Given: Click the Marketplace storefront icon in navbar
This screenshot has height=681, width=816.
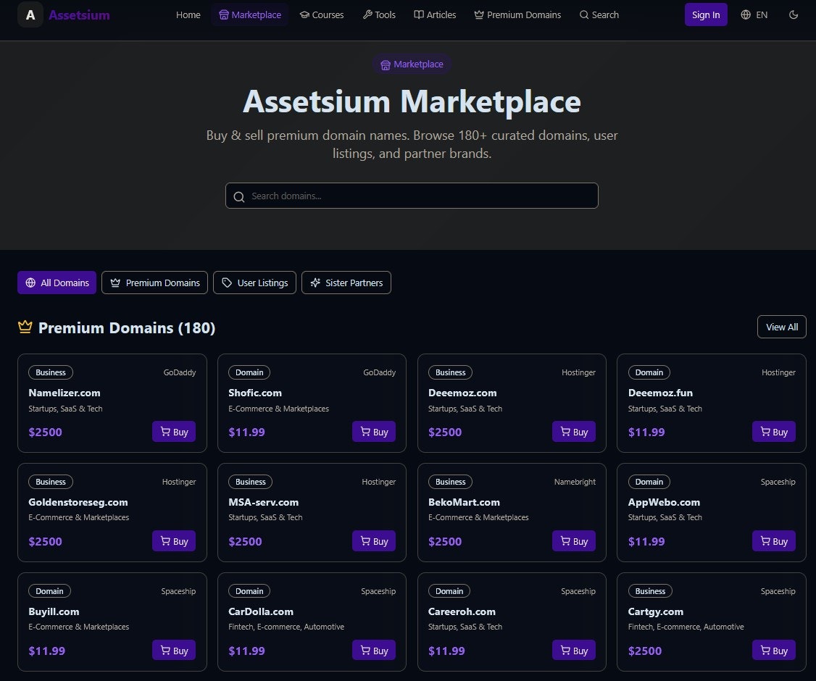Looking at the screenshot, I should coord(225,14).
